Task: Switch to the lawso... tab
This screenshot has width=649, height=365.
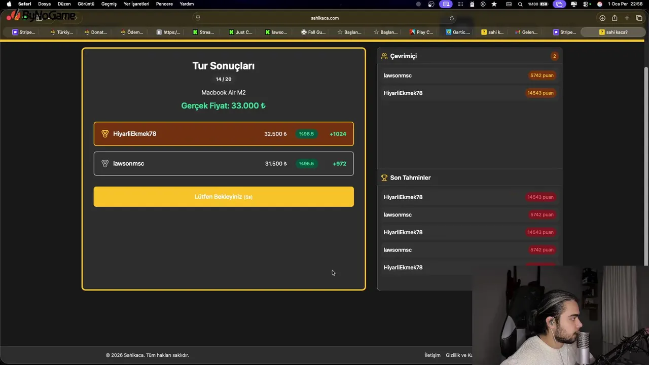Action: point(276,32)
